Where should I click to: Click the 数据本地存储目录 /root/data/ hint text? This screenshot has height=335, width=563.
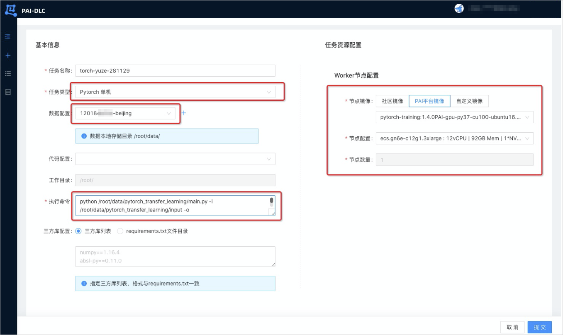[x=124, y=136]
